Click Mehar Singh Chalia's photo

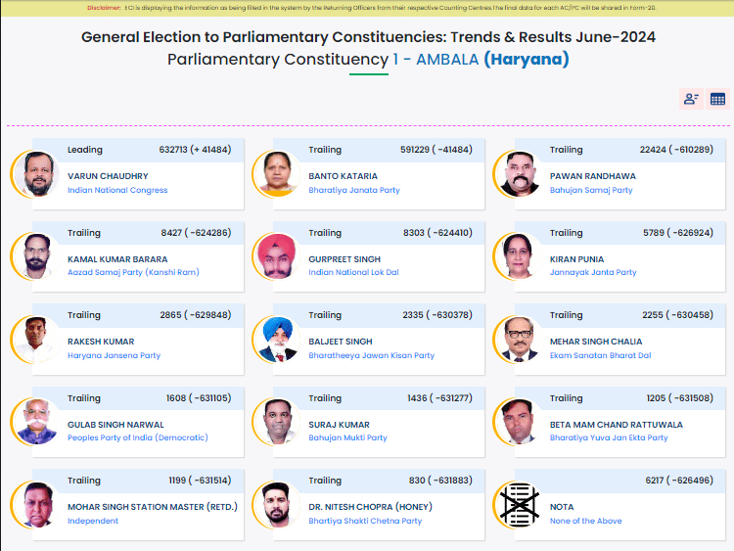(x=519, y=339)
